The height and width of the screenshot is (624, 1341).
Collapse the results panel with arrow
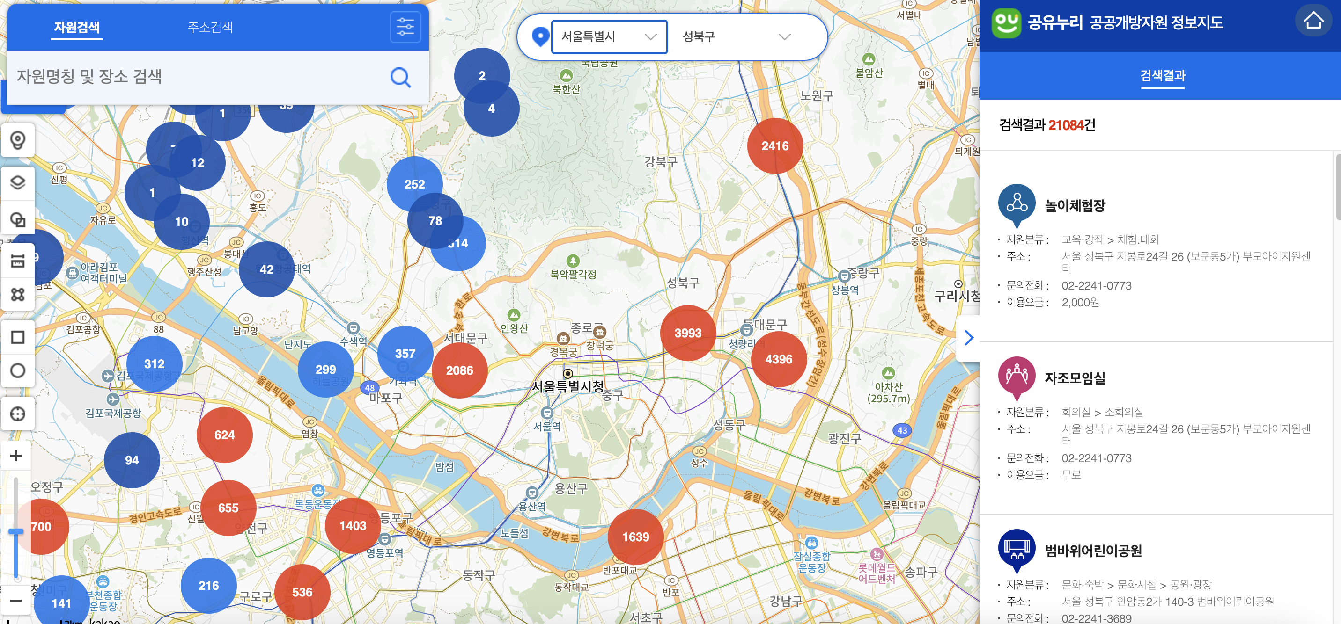(x=969, y=338)
